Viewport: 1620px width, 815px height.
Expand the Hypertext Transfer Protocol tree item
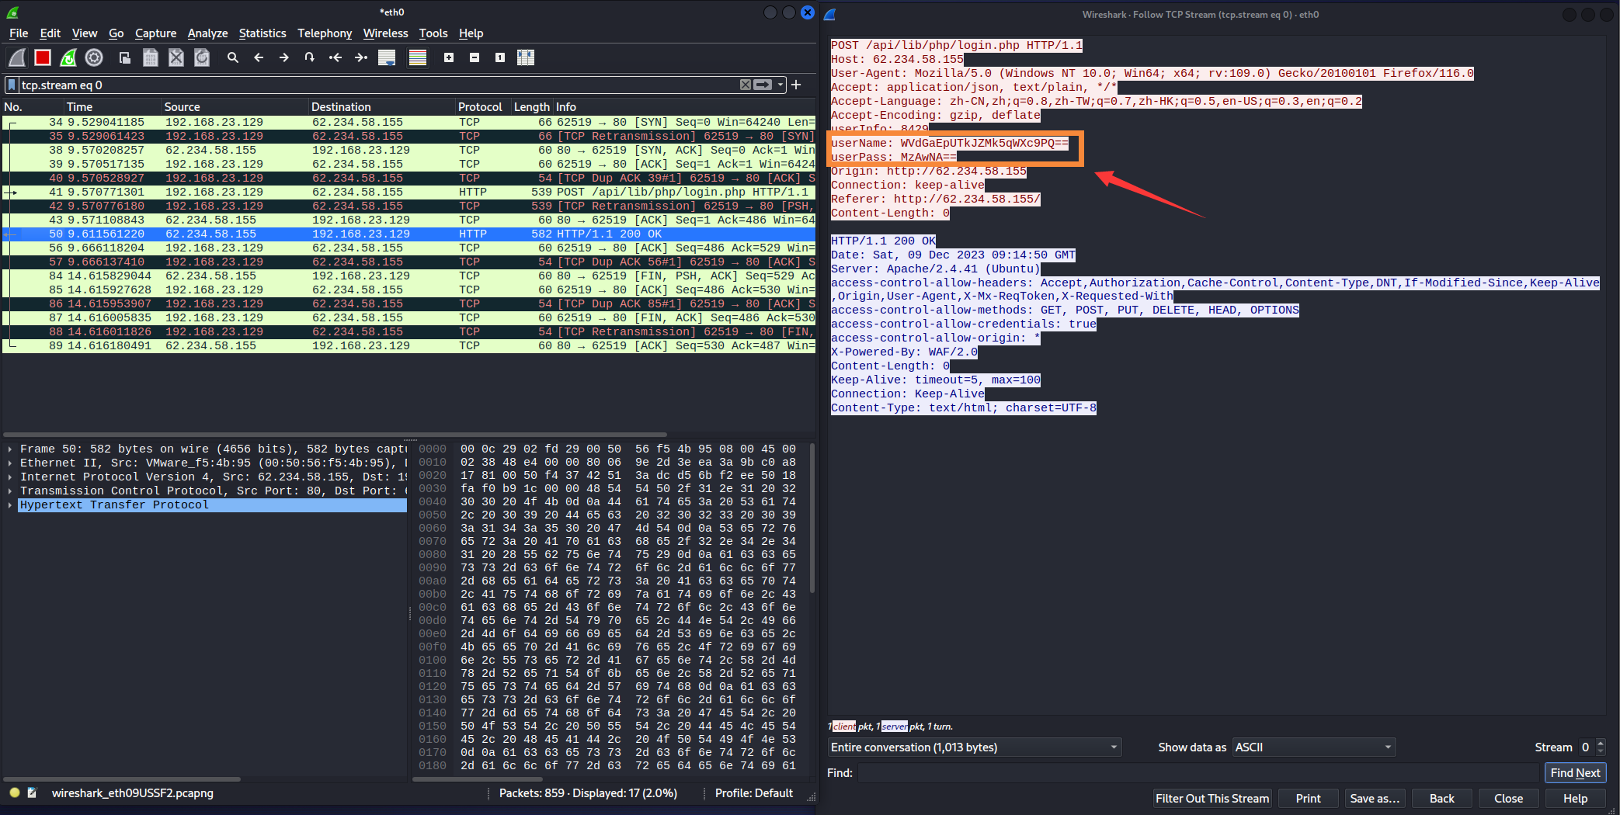click(x=10, y=505)
